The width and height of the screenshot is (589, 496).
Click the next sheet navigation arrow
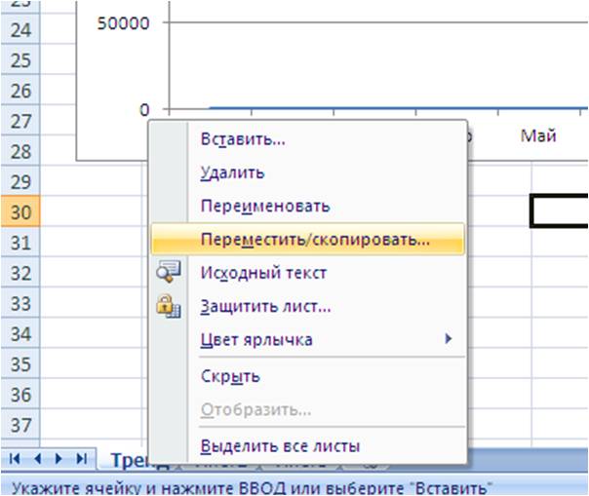click(x=59, y=458)
